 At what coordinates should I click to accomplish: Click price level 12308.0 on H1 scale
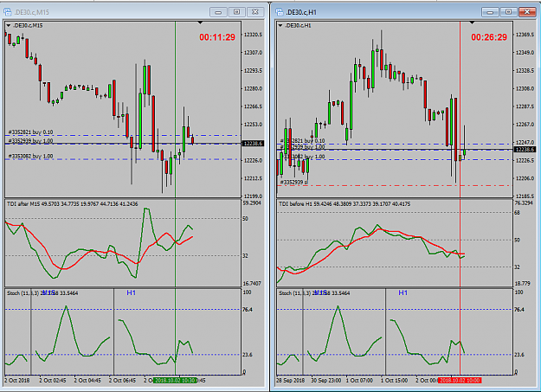(x=525, y=88)
